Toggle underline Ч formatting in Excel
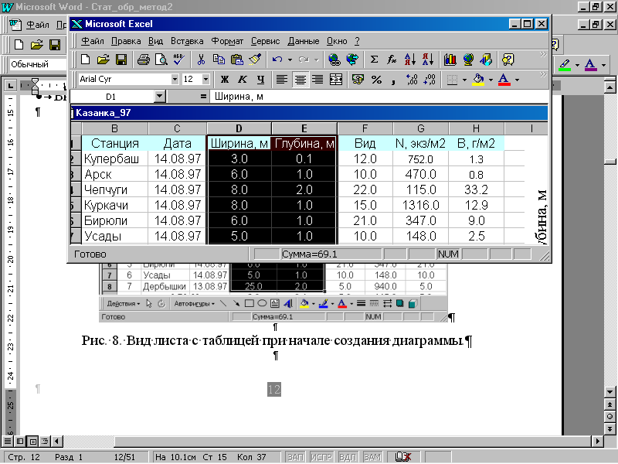The width and height of the screenshot is (618, 464). click(x=260, y=80)
